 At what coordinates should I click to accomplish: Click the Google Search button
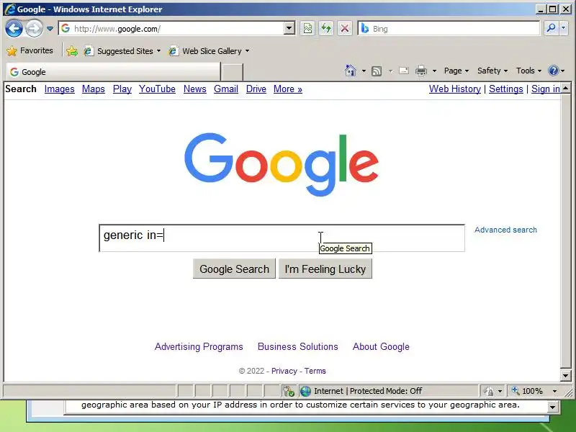point(234,269)
